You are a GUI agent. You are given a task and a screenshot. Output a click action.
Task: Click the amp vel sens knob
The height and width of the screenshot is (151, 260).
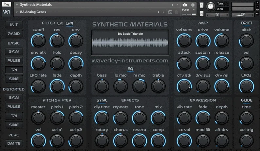pos(184,41)
